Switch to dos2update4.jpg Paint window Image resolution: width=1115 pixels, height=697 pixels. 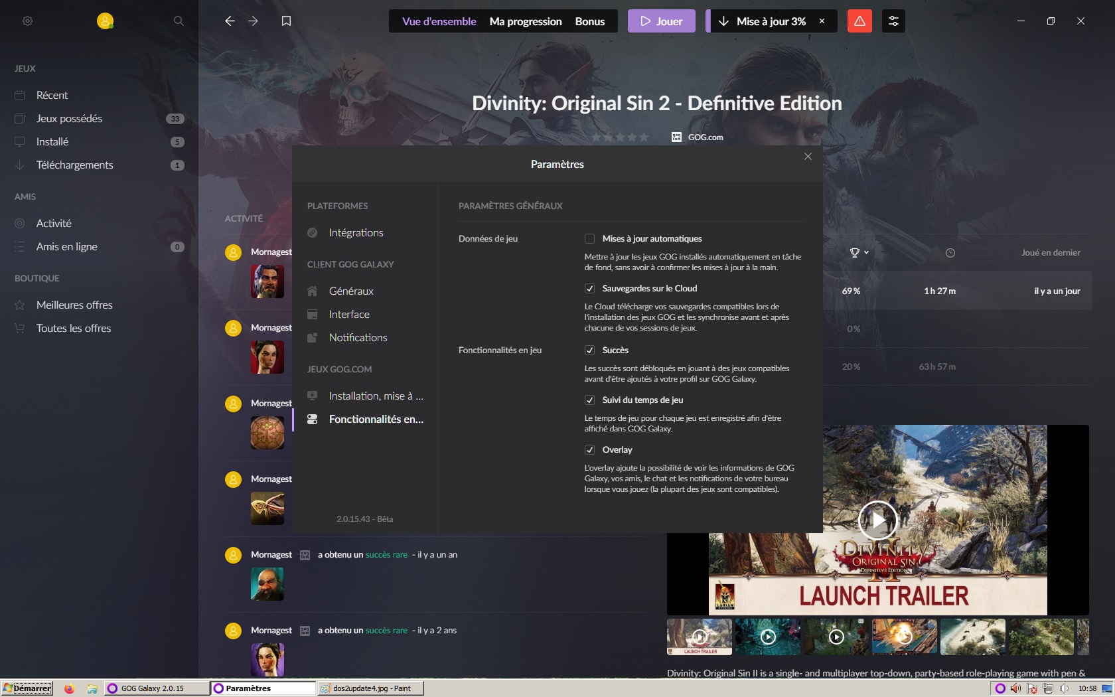[370, 688]
